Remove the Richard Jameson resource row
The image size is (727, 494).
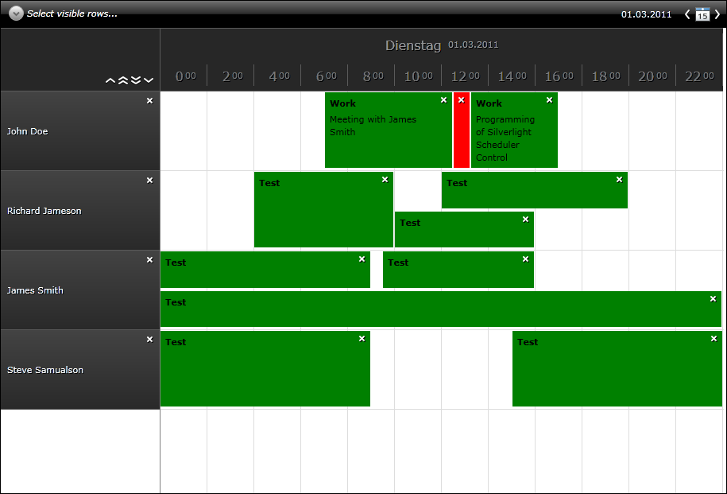click(x=149, y=180)
